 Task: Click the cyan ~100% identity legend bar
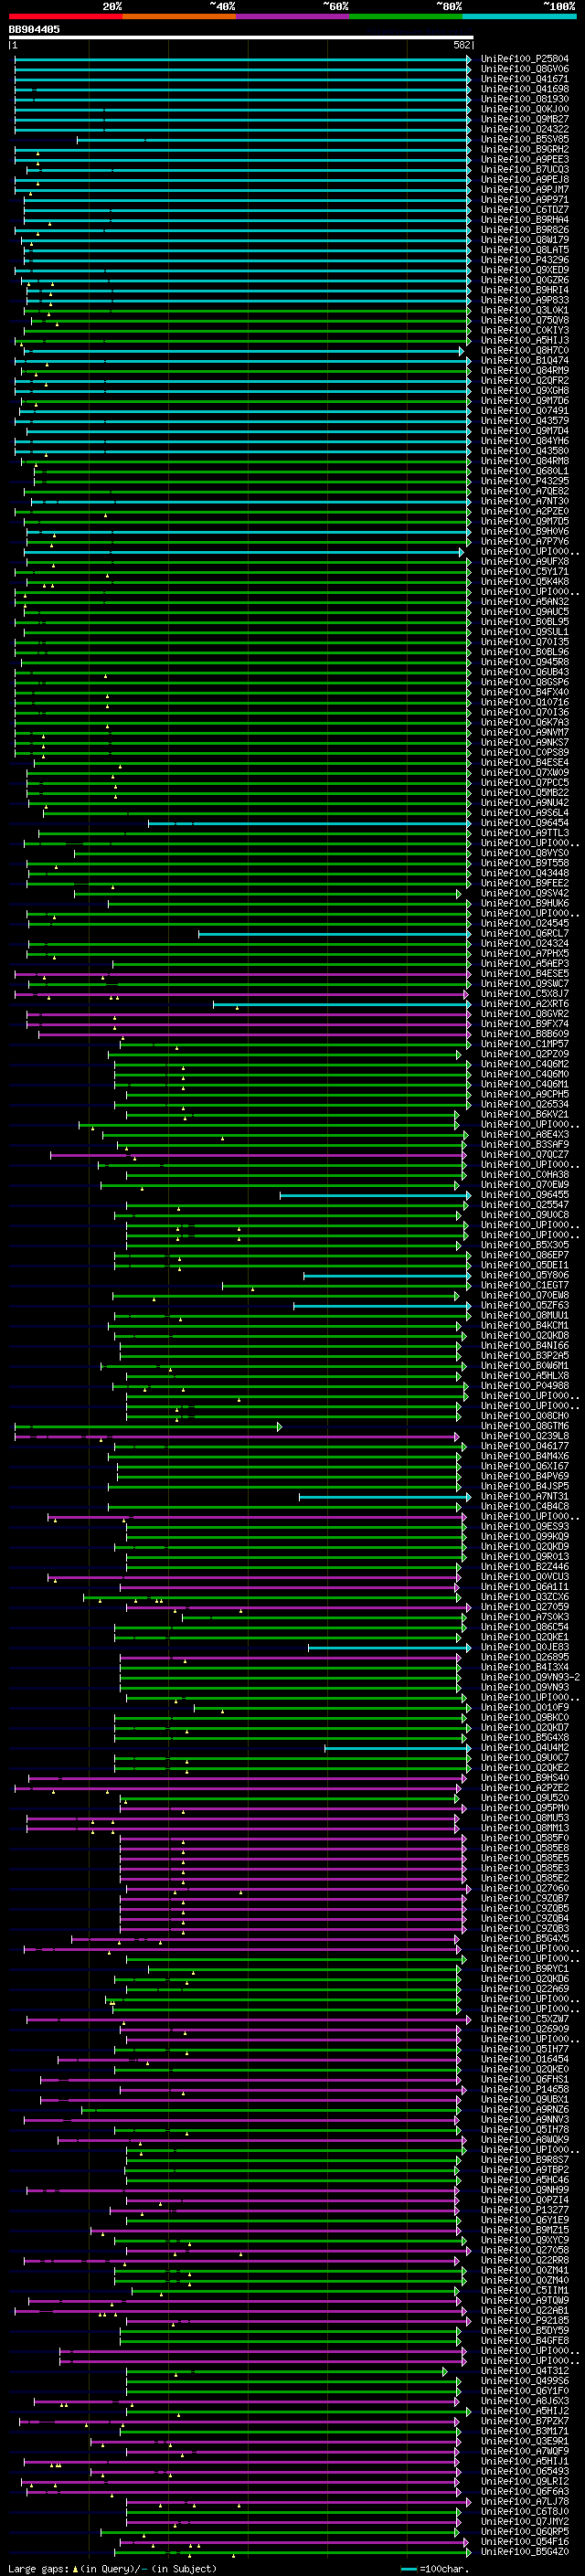(x=519, y=17)
